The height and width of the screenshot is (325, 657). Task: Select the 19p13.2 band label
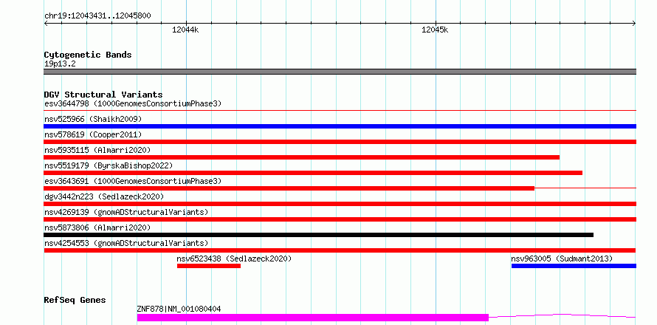(x=60, y=64)
